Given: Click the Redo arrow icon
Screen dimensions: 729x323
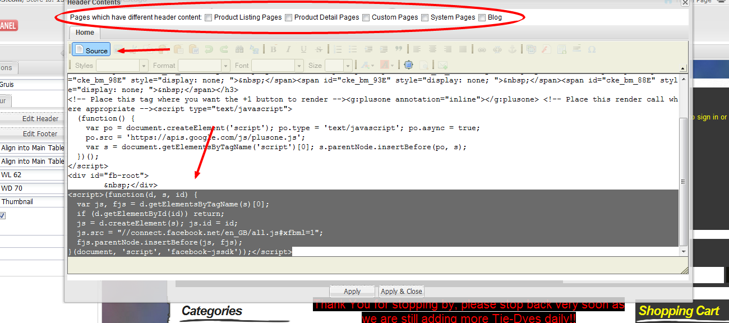Looking at the screenshot, I should [224, 49].
